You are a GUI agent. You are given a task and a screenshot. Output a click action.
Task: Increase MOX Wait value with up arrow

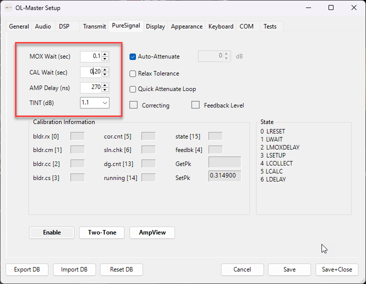pos(105,54)
